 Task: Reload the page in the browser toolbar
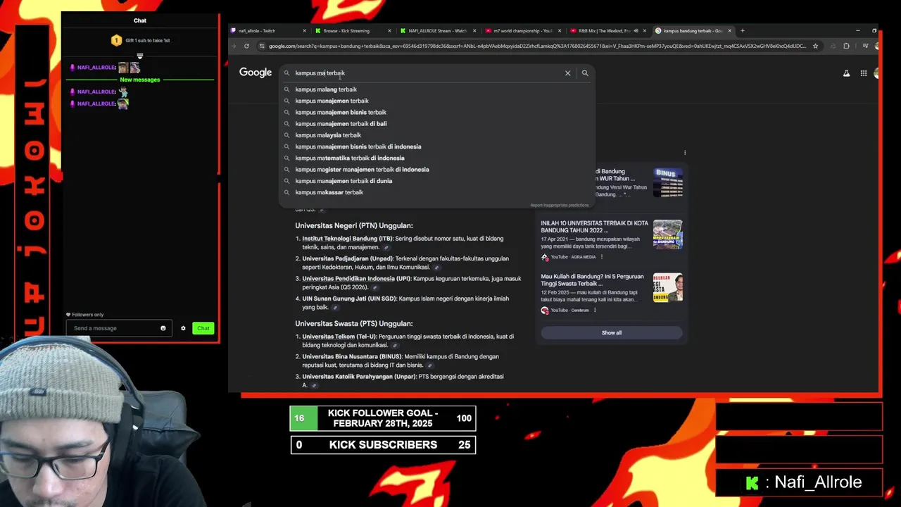pyautogui.click(x=246, y=46)
